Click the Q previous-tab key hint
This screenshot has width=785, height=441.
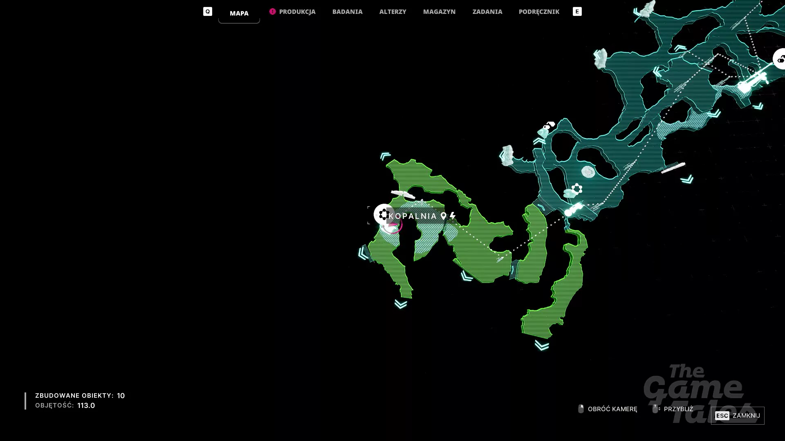[x=208, y=11]
